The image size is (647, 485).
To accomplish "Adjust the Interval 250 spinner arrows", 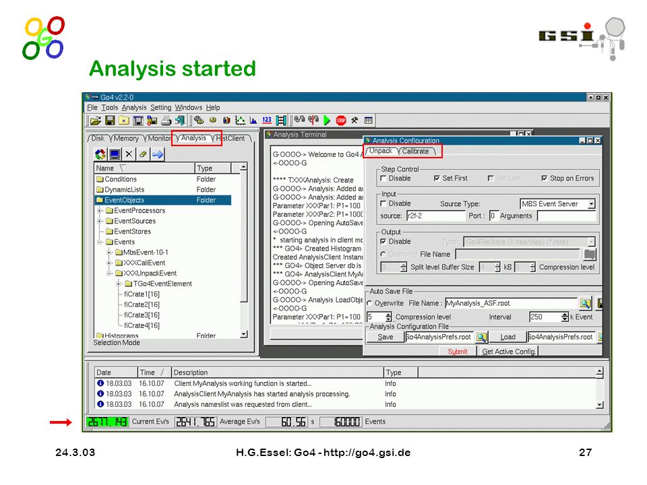I will 565,317.
